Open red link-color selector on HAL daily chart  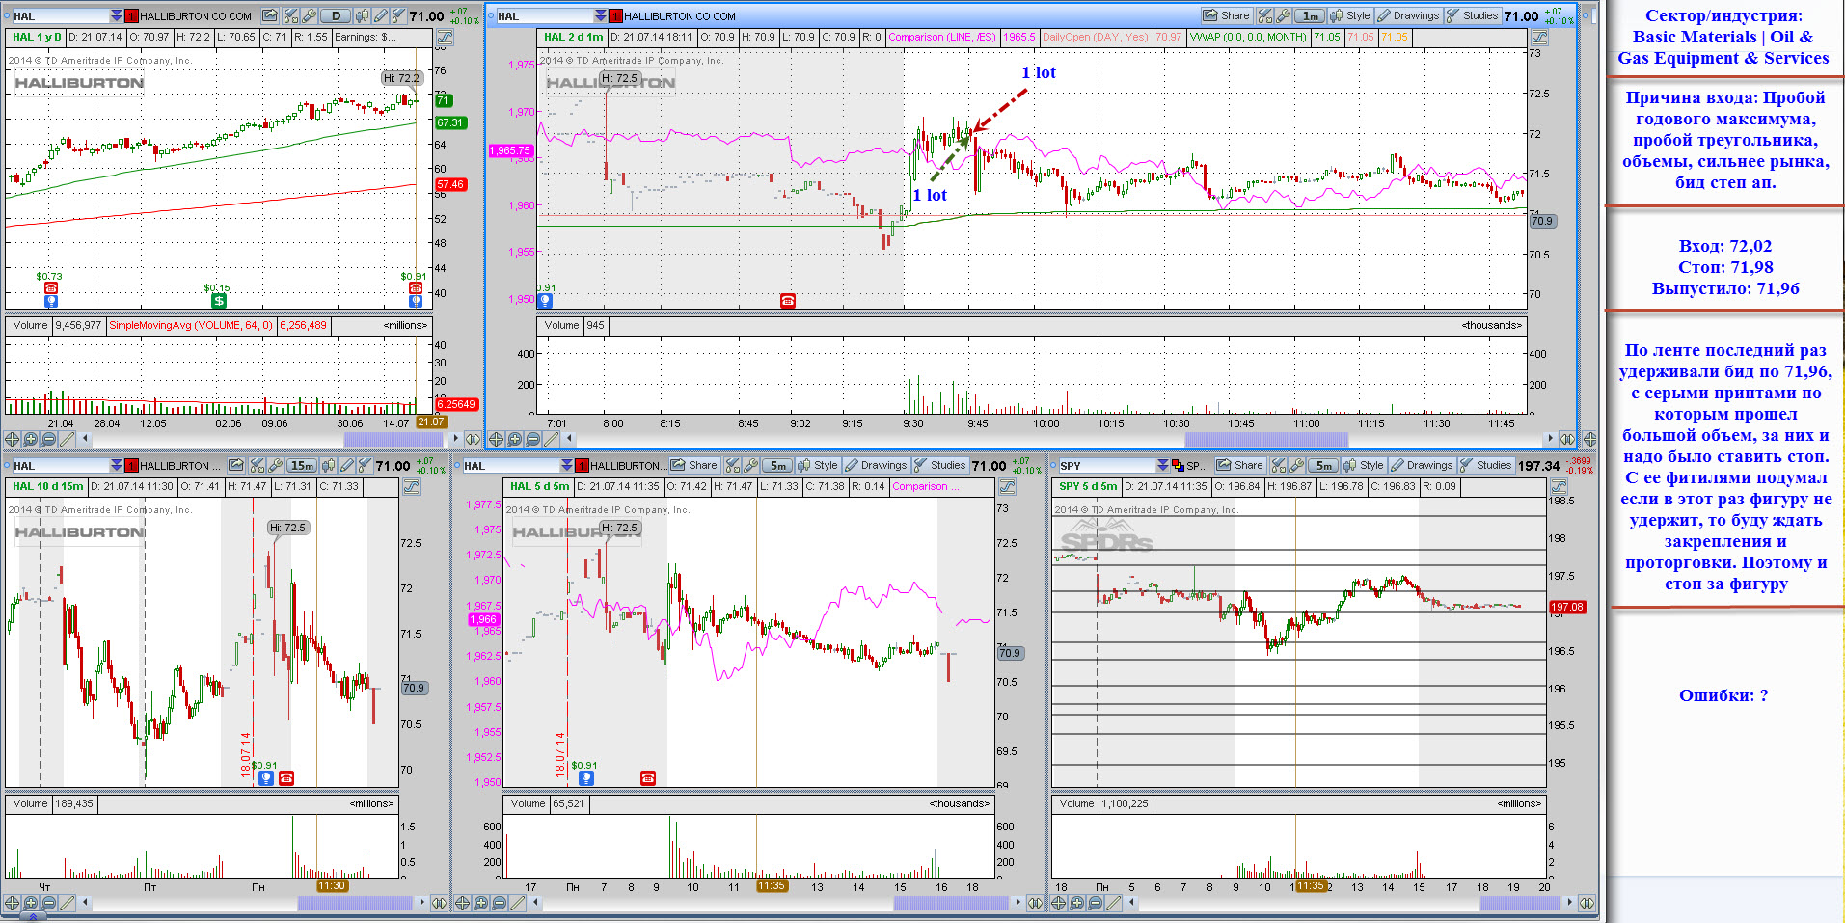pos(131,16)
